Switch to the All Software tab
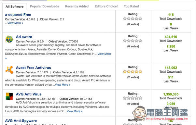 click(x=15, y=6)
